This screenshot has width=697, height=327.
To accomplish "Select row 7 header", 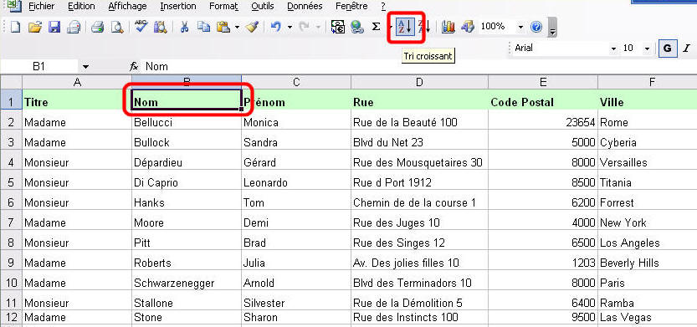I will click(11, 222).
